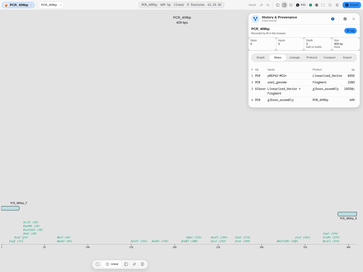This screenshot has height=272, width=363.
Task: Select the Steps tab
Action: coord(278,58)
